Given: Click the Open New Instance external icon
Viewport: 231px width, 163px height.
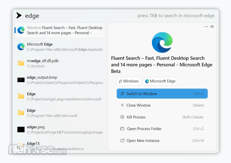Looking at the screenshot, I should 122,140.
